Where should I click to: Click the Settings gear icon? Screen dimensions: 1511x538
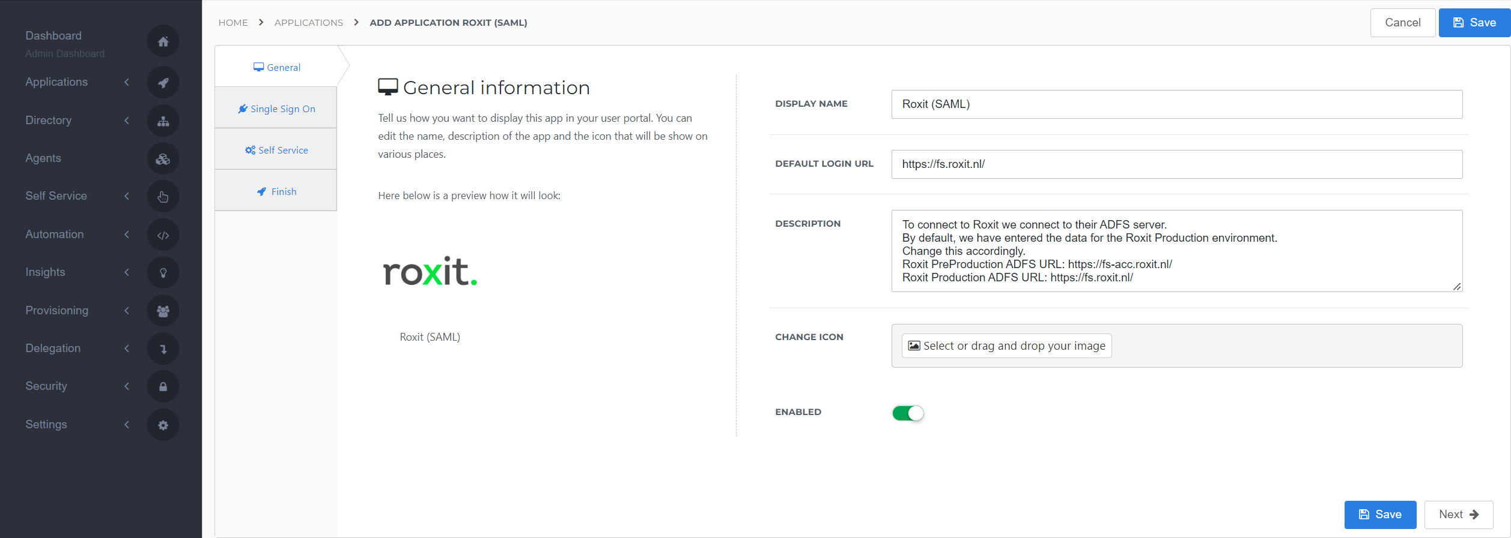click(163, 425)
